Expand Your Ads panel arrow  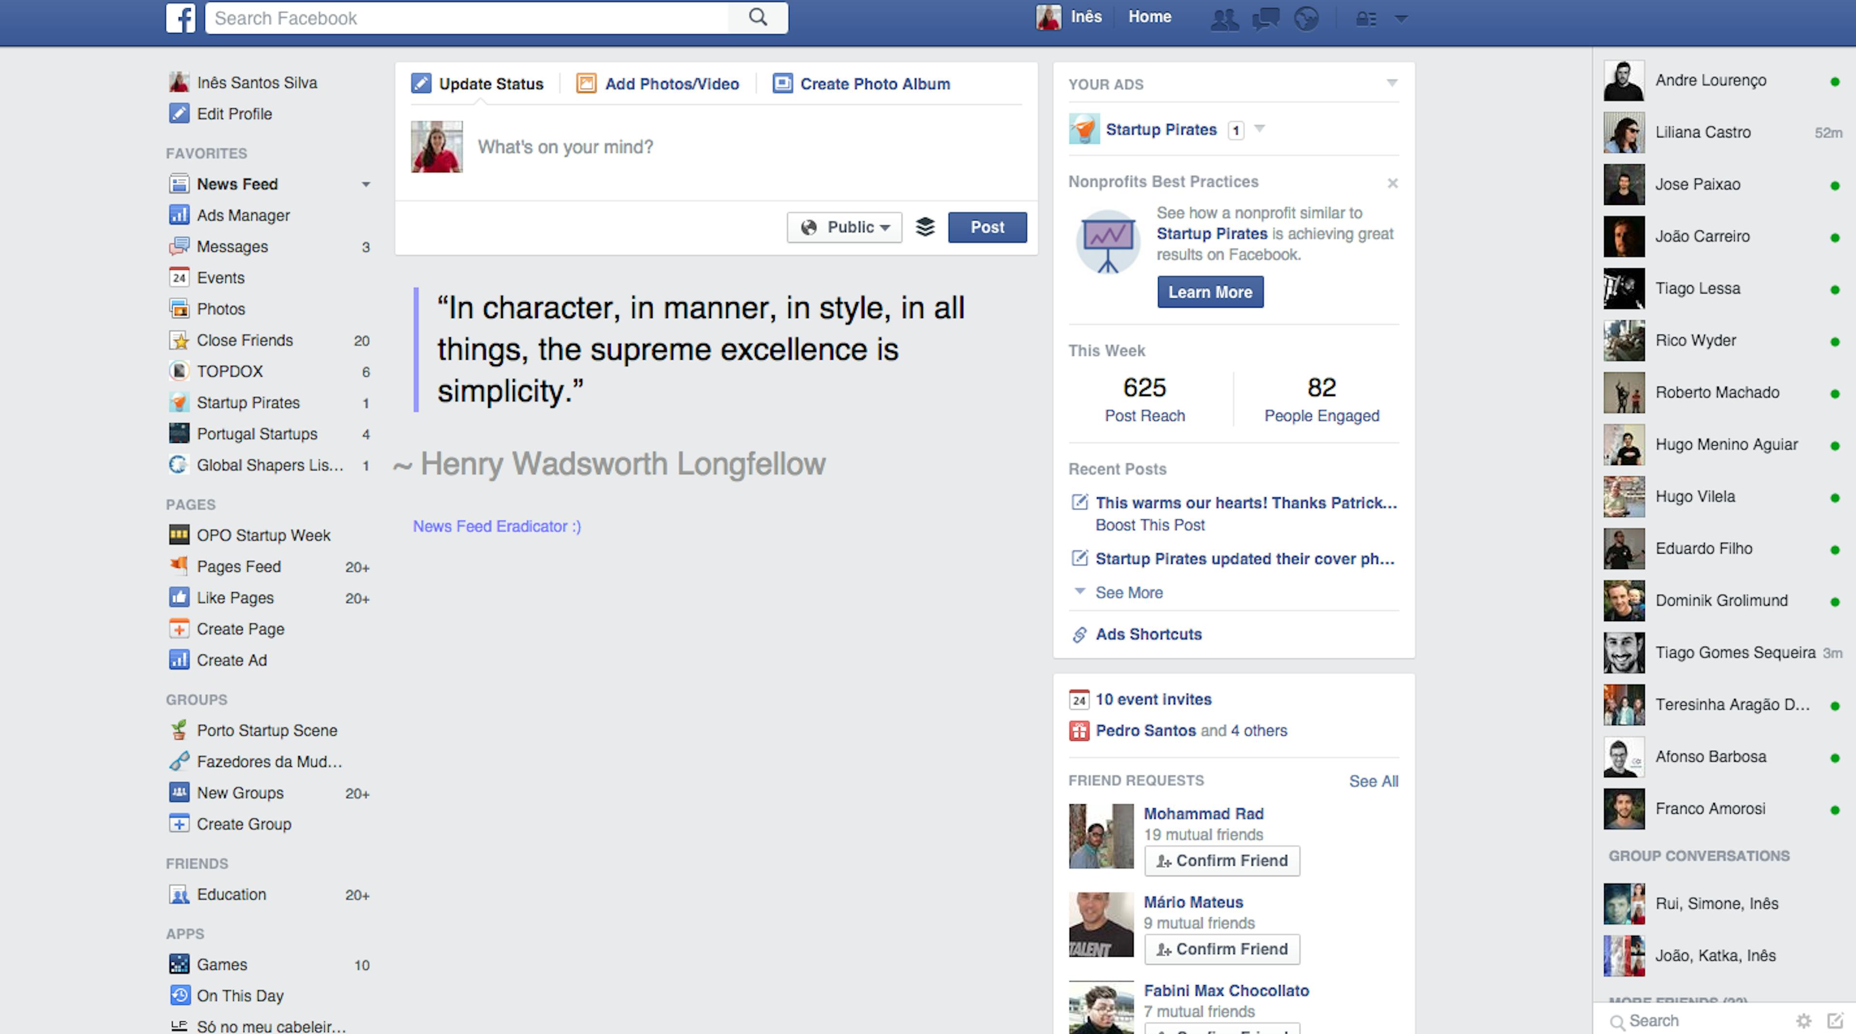click(x=1392, y=83)
